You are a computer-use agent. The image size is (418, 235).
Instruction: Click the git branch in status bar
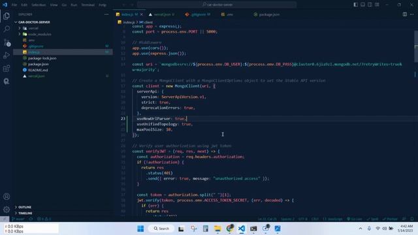coord(18,219)
